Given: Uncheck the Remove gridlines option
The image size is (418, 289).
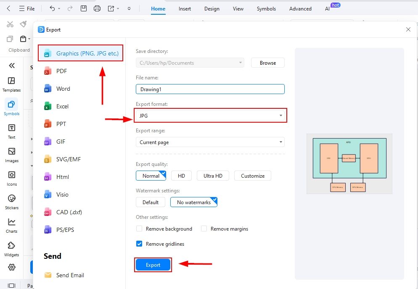Looking at the screenshot, I should (139, 244).
